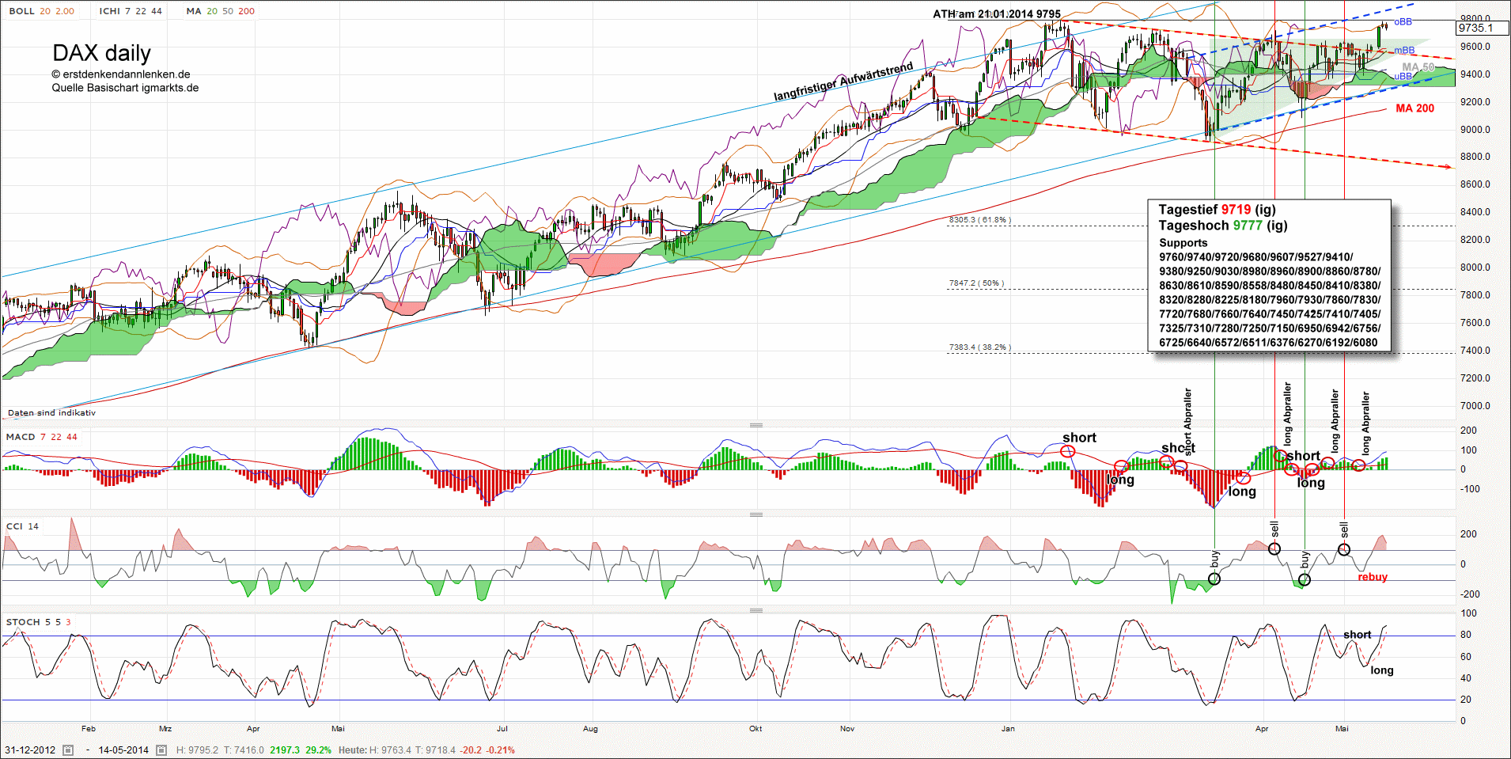Select the MA 20 50 200 indicator label
The image size is (1511, 759).
(x=220, y=11)
